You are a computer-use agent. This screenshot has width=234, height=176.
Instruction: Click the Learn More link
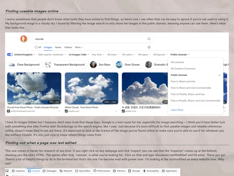tap(177, 110)
